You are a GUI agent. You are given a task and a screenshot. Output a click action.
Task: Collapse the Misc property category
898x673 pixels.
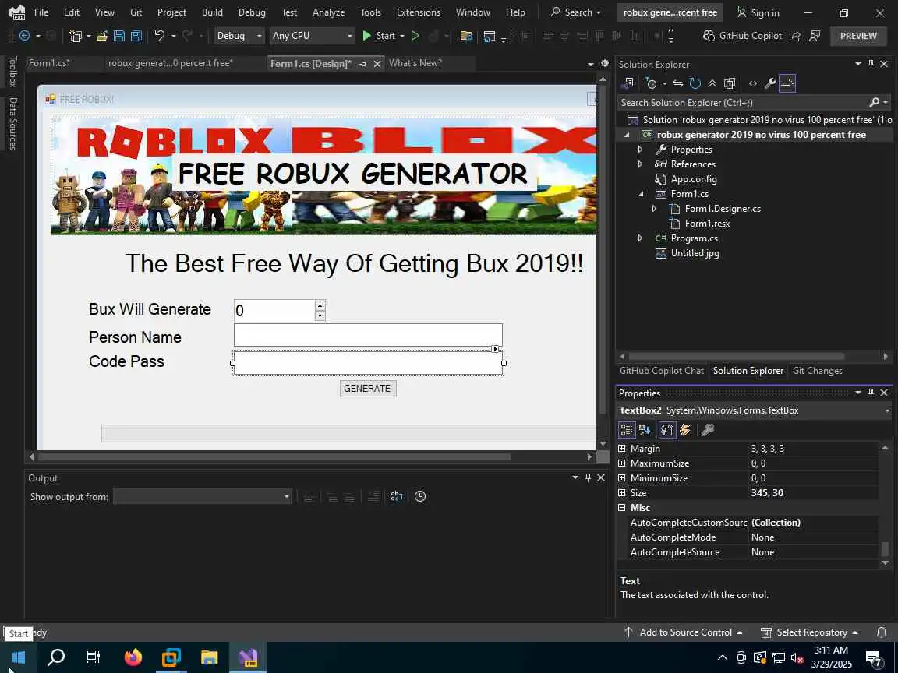pos(622,508)
